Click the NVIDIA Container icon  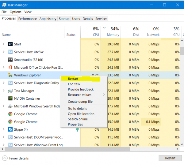click(x=10, y=98)
